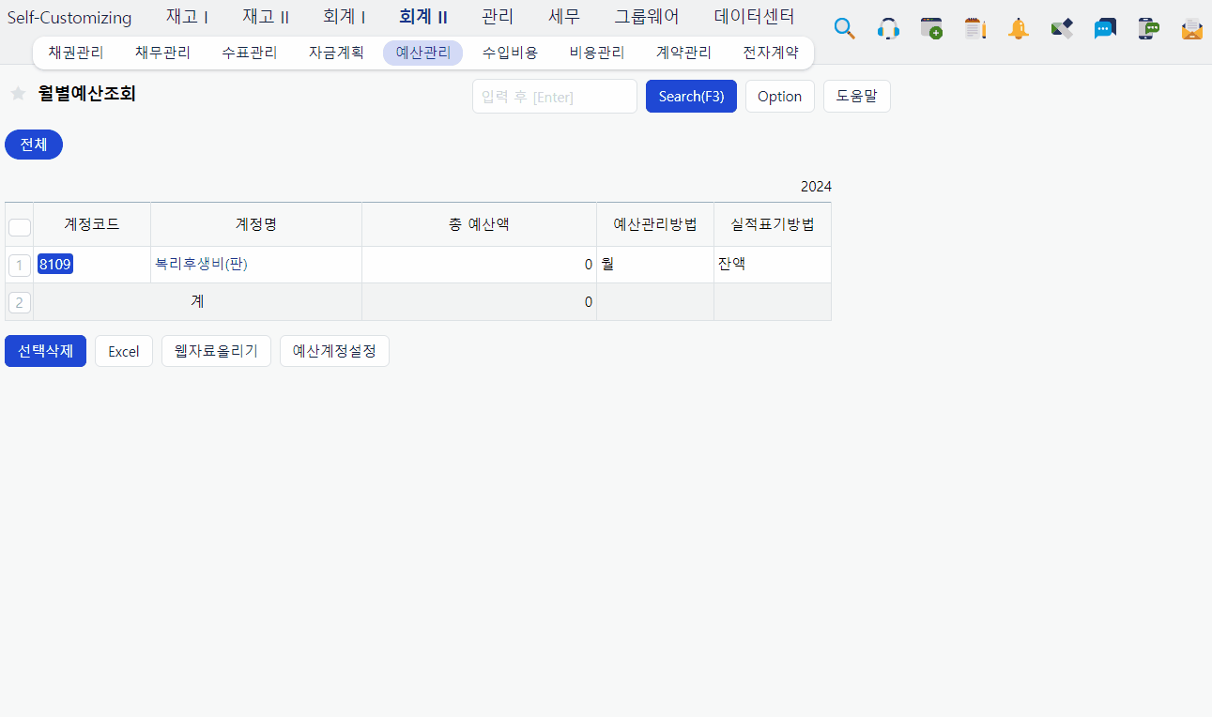Open 예산계정설정 settings button

(334, 351)
